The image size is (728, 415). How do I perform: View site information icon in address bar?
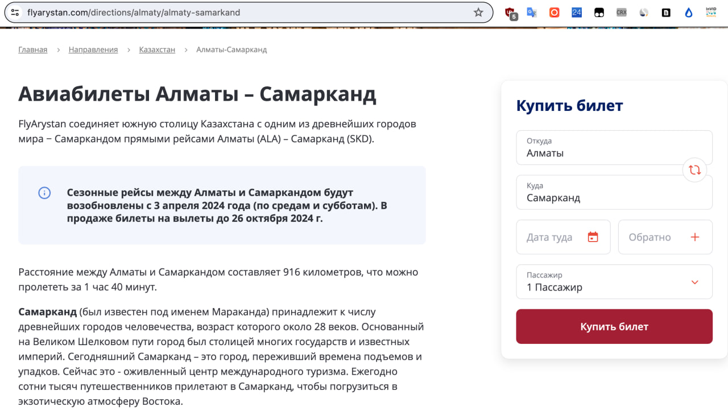(15, 13)
